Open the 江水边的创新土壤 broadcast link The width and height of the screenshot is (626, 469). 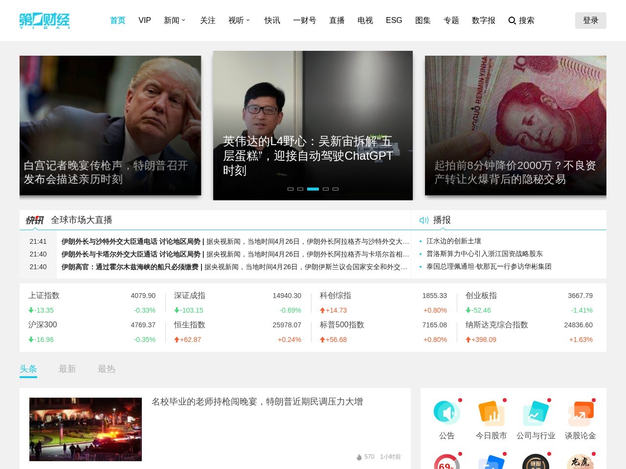pyautogui.click(x=452, y=241)
